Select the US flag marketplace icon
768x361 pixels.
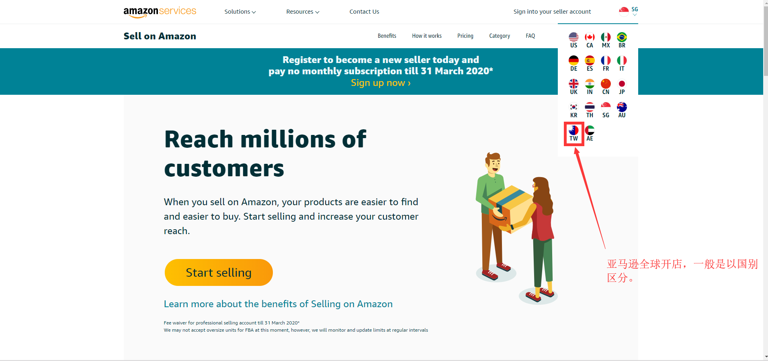click(573, 37)
